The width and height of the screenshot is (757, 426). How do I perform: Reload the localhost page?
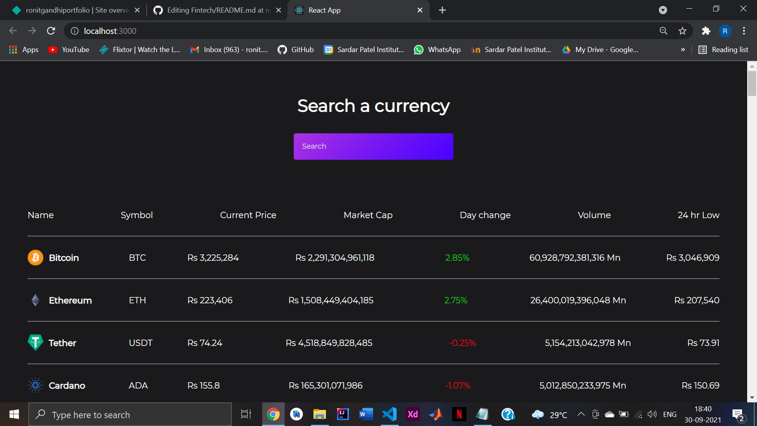51,31
